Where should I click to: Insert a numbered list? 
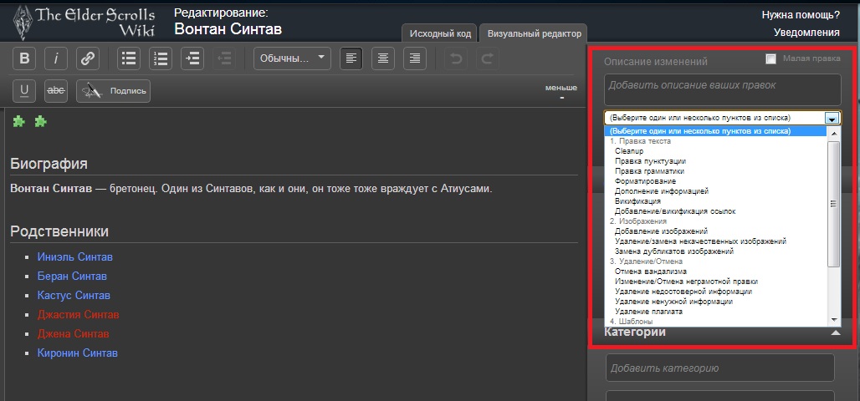161,58
